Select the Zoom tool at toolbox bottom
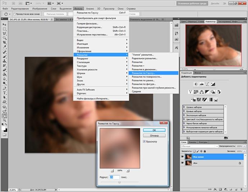Viewport: 248px width, 192px height. [x=4, y=120]
